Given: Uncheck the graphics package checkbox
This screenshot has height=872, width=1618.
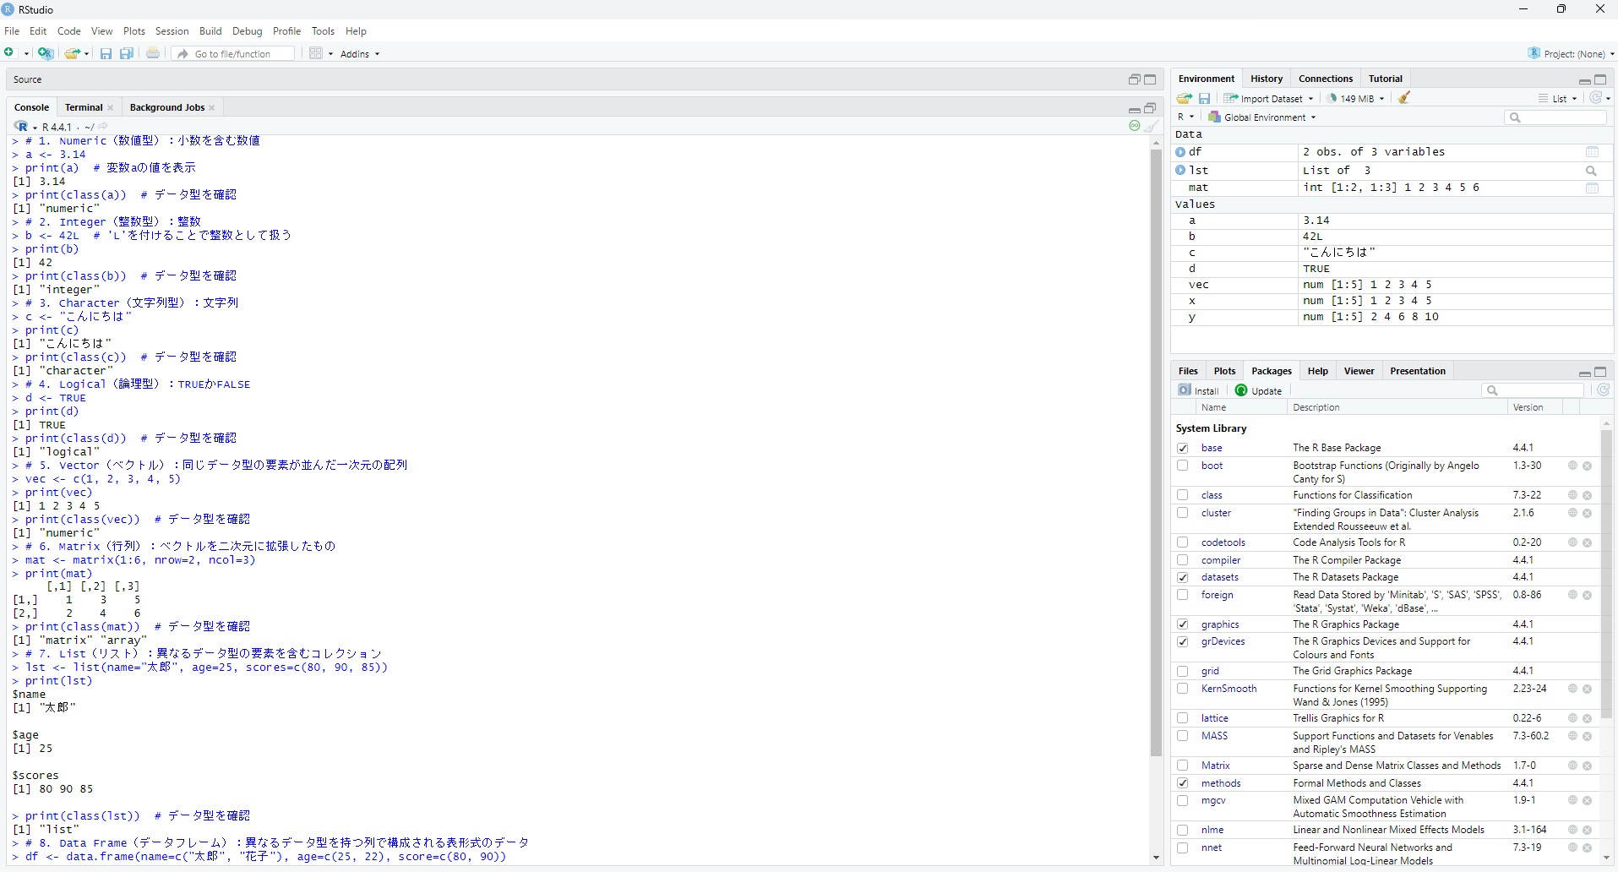Looking at the screenshot, I should (1183, 624).
